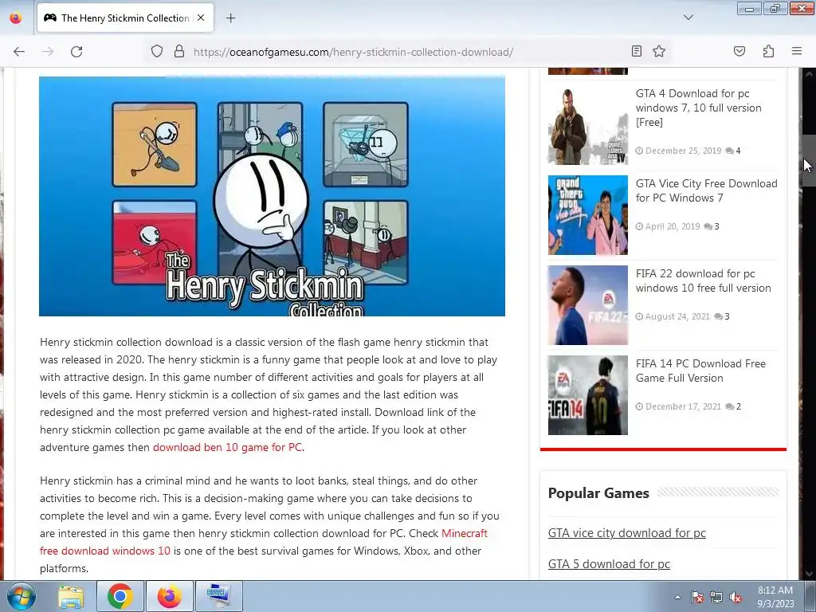Open the Extensions puzzle icon
Viewport: 816px width, 612px height.
point(768,52)
